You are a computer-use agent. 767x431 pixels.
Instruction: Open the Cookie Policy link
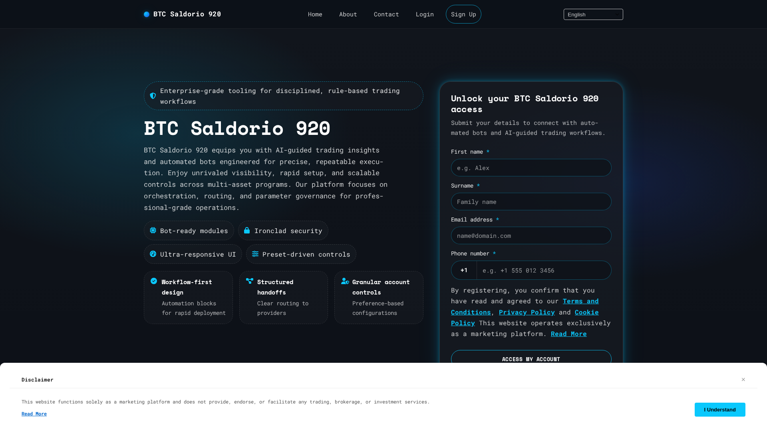tap(525, 317)
